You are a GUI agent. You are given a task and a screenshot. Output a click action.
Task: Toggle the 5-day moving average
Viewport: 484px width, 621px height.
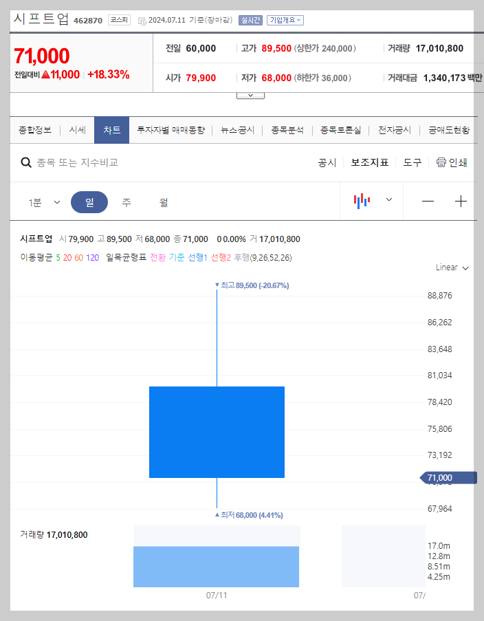(x=58, y=258)
